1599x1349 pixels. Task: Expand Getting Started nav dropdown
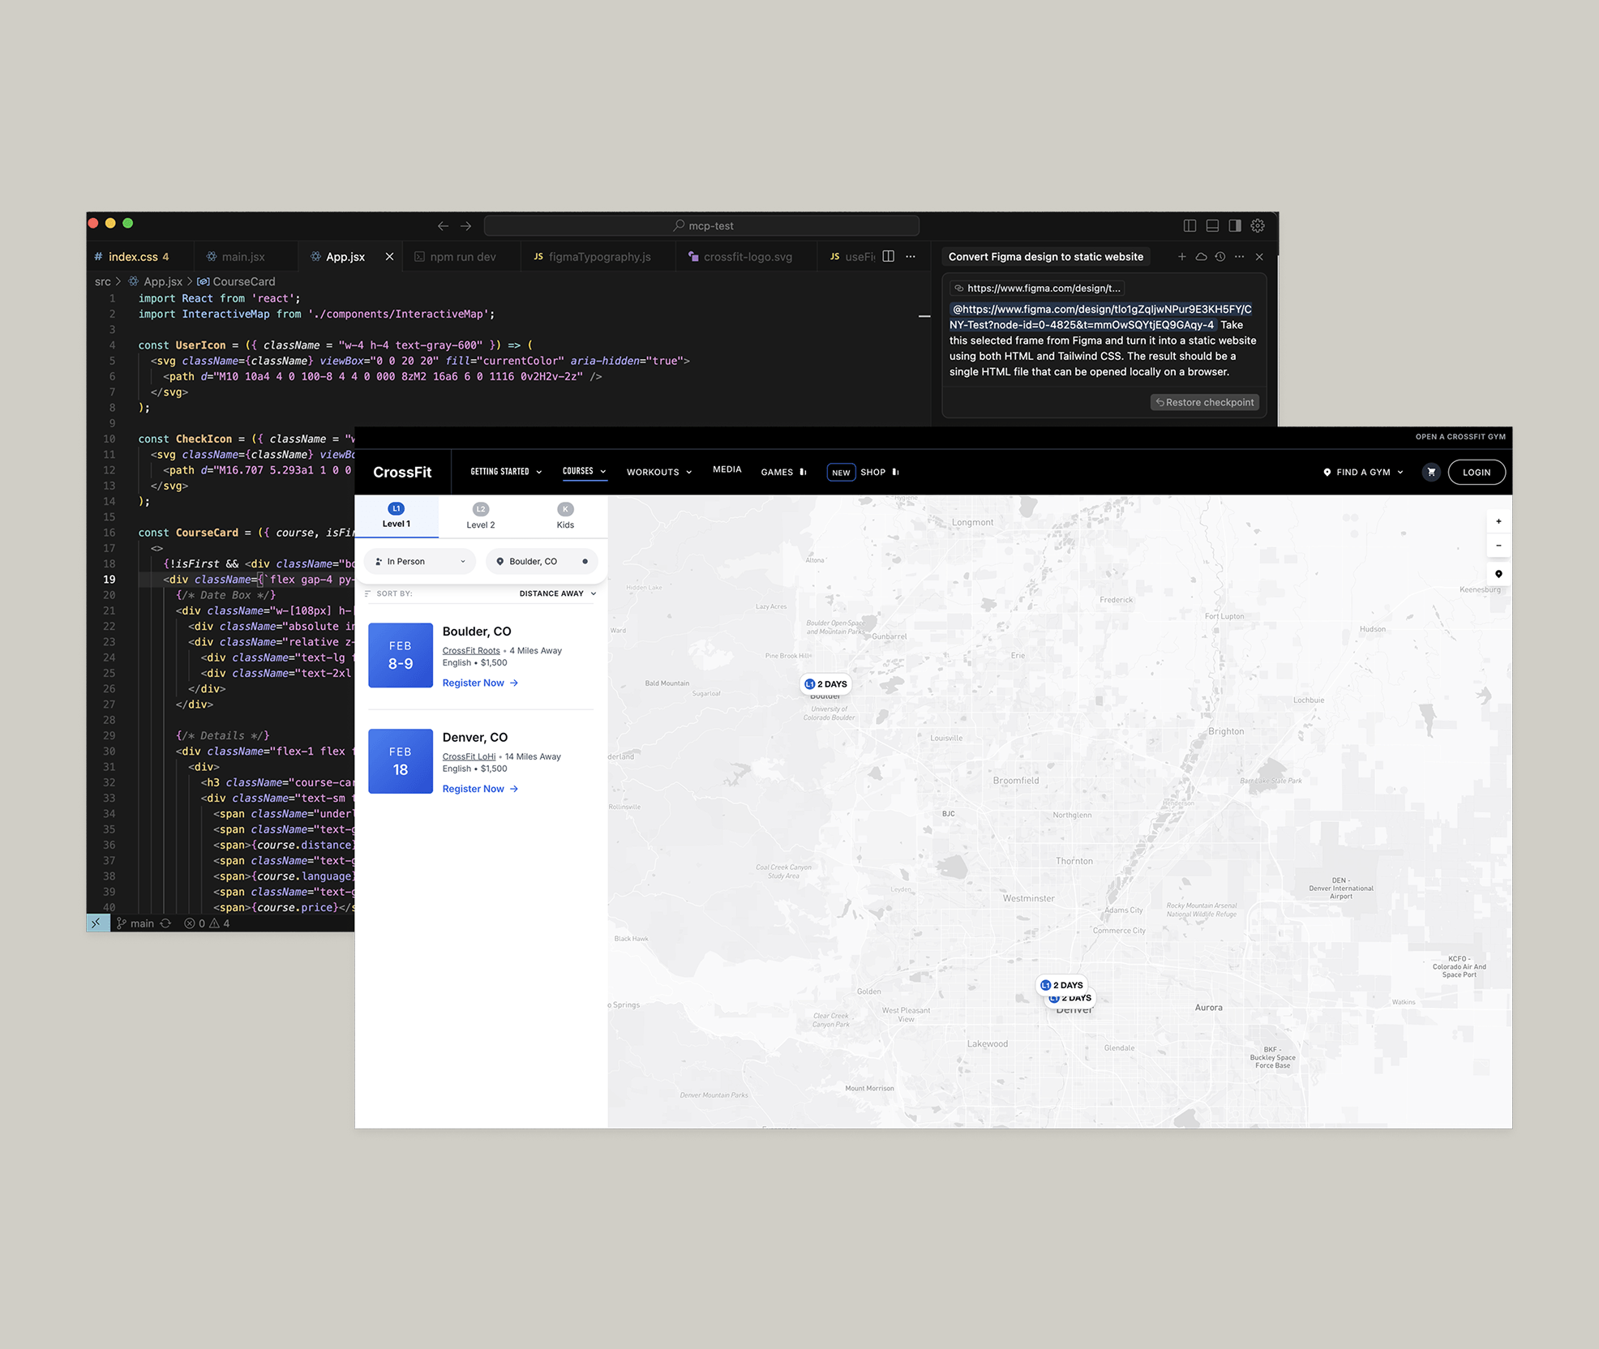tap(507, 472)
